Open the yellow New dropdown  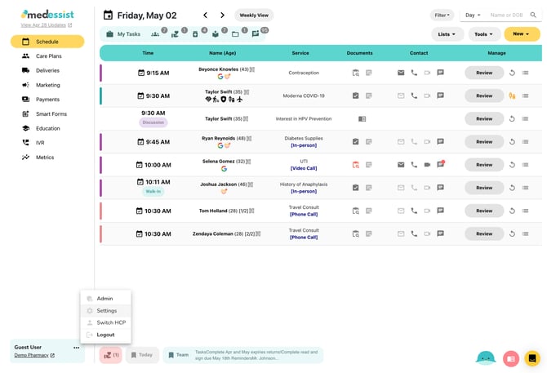tap(521, 34)
